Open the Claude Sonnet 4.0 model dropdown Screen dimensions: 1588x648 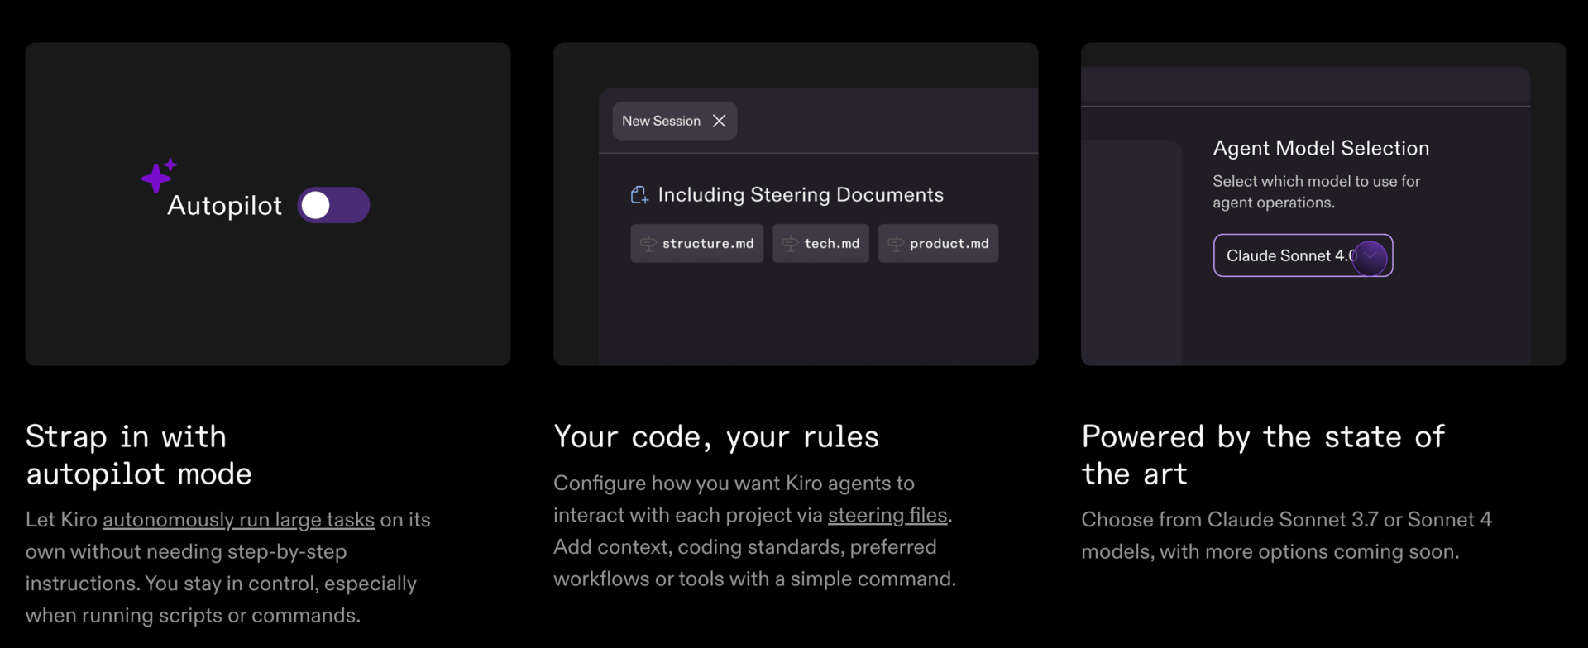tap(1303, 255)
